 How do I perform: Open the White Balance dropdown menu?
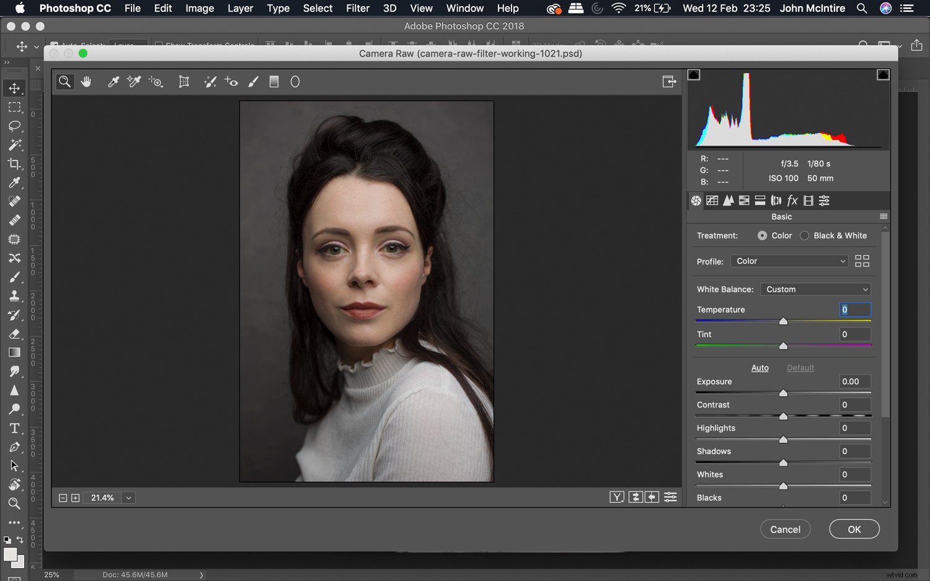tap(815, 289)
